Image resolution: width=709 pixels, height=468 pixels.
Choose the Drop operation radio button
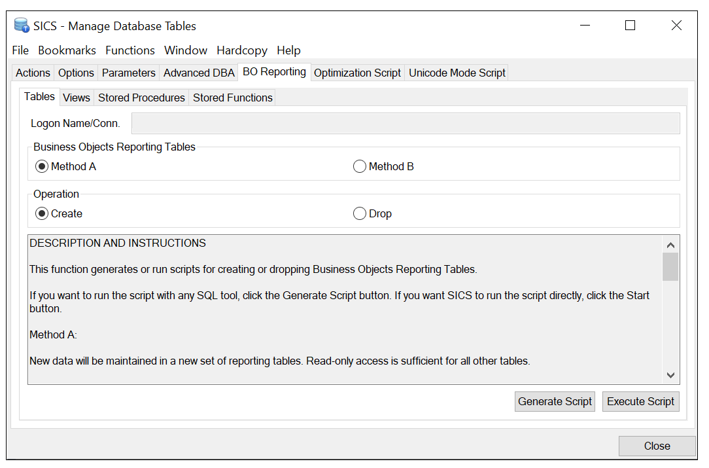[x=360, y=213]
